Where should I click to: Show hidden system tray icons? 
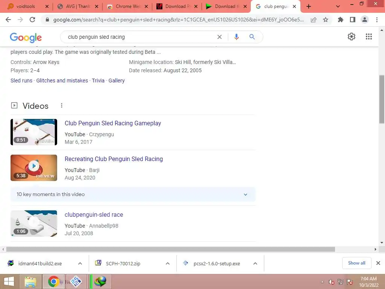[x=322, y=282]
